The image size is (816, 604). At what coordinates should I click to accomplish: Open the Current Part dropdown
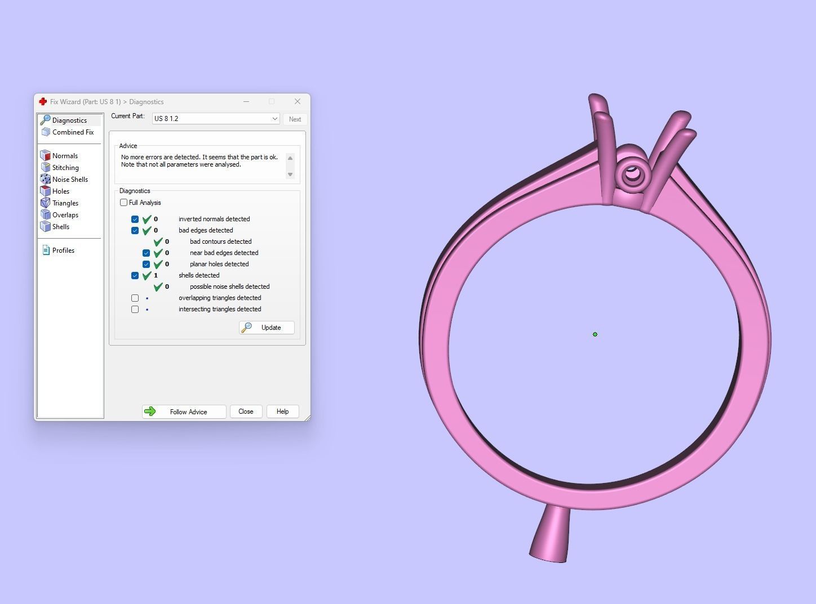(x=216, y=119)
